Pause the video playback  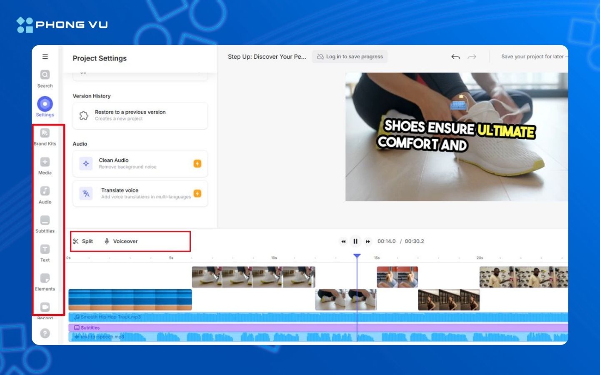[355, 241]
